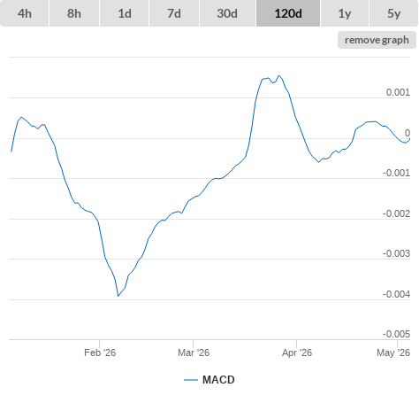419x403 pixels.
Task: Click the Mar '26 axis marker
Action: (194, 353)
